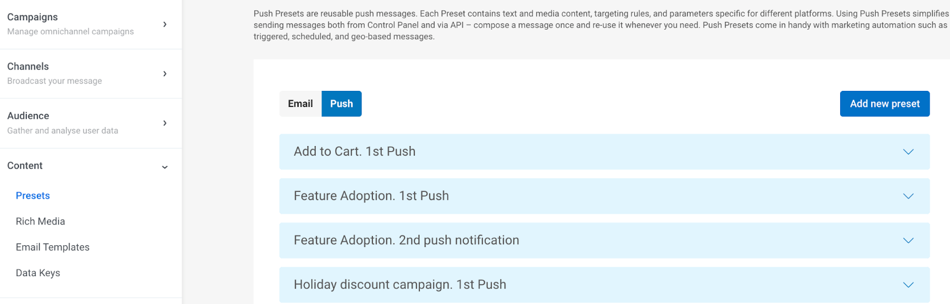Image resolution: width=950 pixels, height=304 pixels.
Task: Expand Feature Adoption 2nd push chevron
Action: coord(908,240)
